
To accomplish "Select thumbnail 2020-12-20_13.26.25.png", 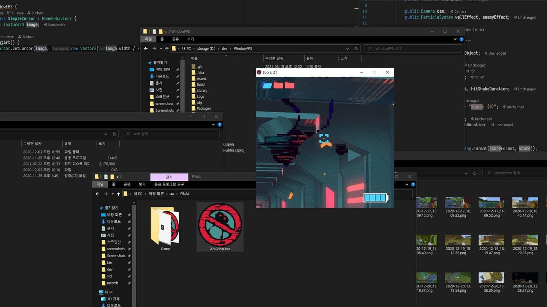I will click(491, 282).
